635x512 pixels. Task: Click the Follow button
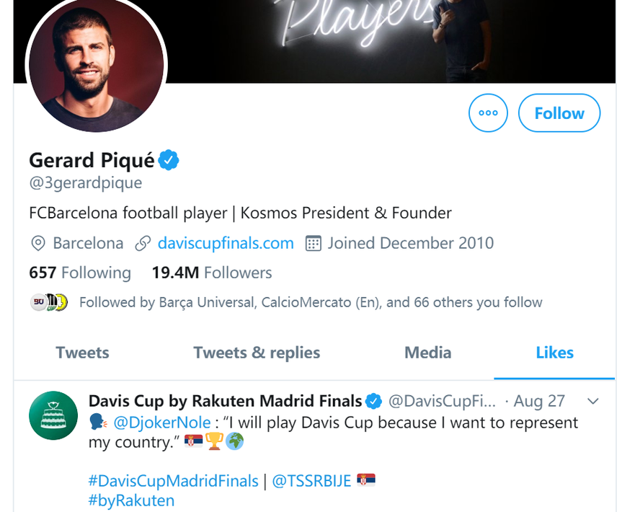click(559, 113)
